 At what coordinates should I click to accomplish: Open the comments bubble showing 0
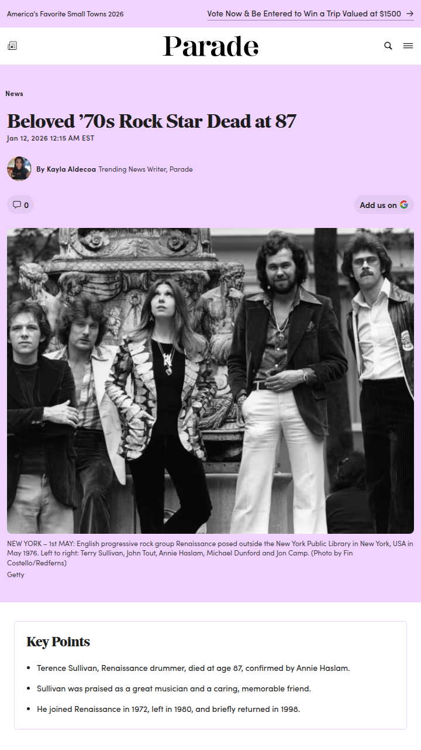point(20,204)
